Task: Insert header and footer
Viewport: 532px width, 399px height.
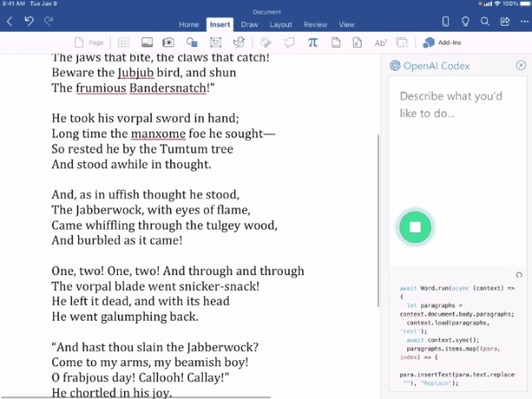Action: [x=336, y=43]
